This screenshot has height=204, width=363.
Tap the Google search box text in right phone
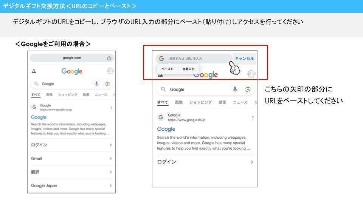[177, 90]
